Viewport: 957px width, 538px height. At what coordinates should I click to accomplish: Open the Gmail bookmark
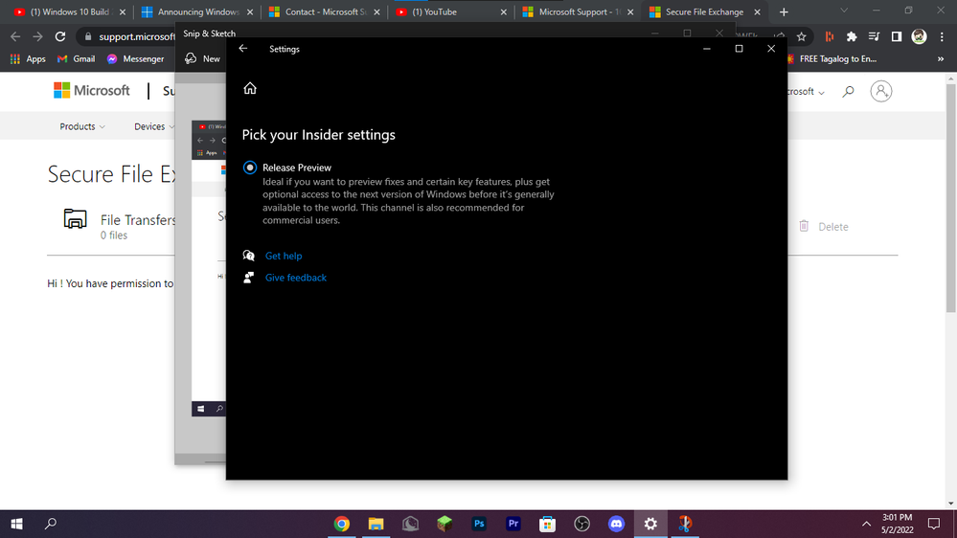(77, 59)
